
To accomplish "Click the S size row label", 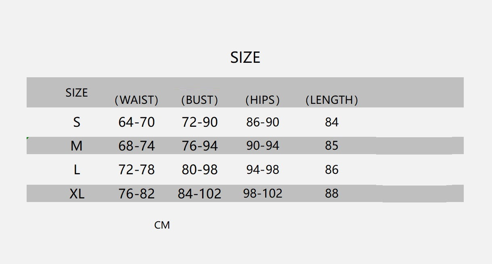I will (77, 122).
